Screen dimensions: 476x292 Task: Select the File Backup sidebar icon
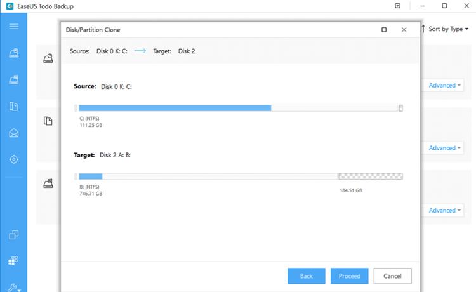[14, 106]
